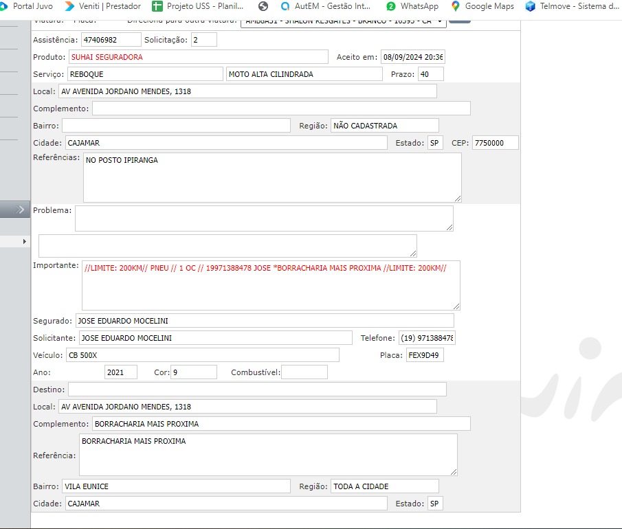Open the Projeto USS spreadsheet bookmark

[197, 6]
